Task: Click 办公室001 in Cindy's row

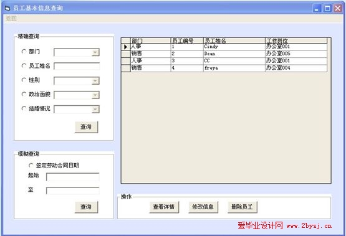Action: 296,47
